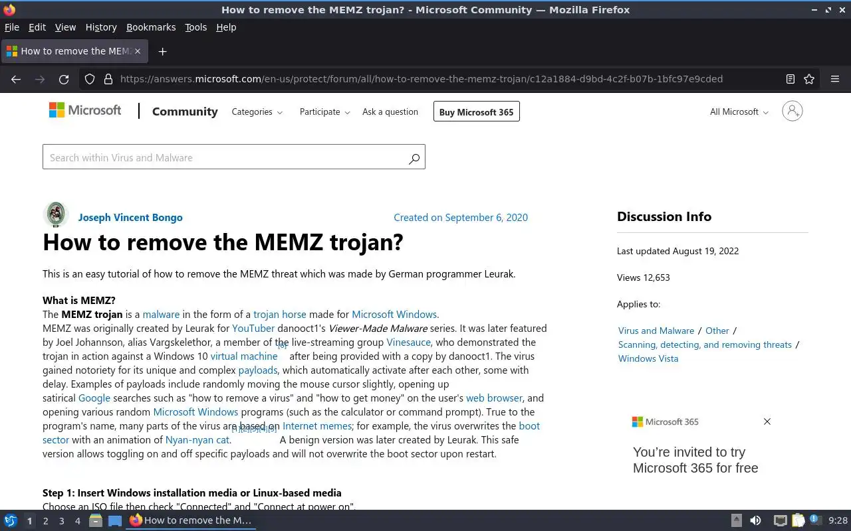Screen dimensions: 851x531
Task: Open Joseph Vincent Bongo profile link
Action: pyautogui.click(x=130, y=217)
